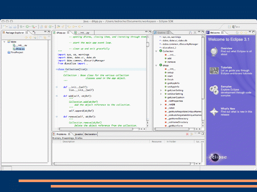This screenshot has width=257, height=192.
Task: Fold the Collection class definition in editor
Action: pos(57,69)
